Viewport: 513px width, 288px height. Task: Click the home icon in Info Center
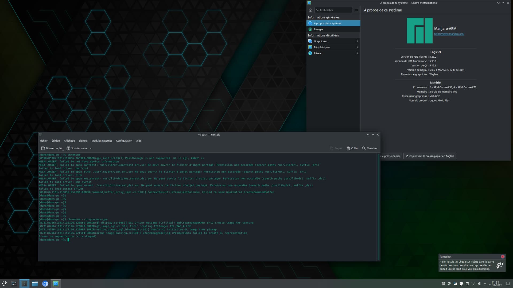click(310, 10)
